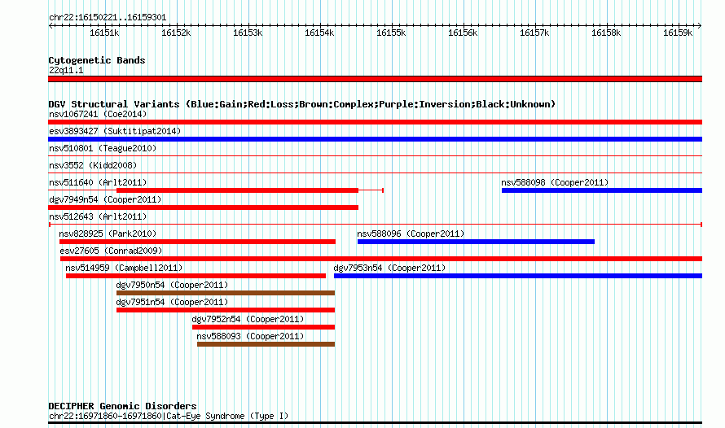Click ruler at 16154k mark
725x428 pixels.
coord(319,33)
